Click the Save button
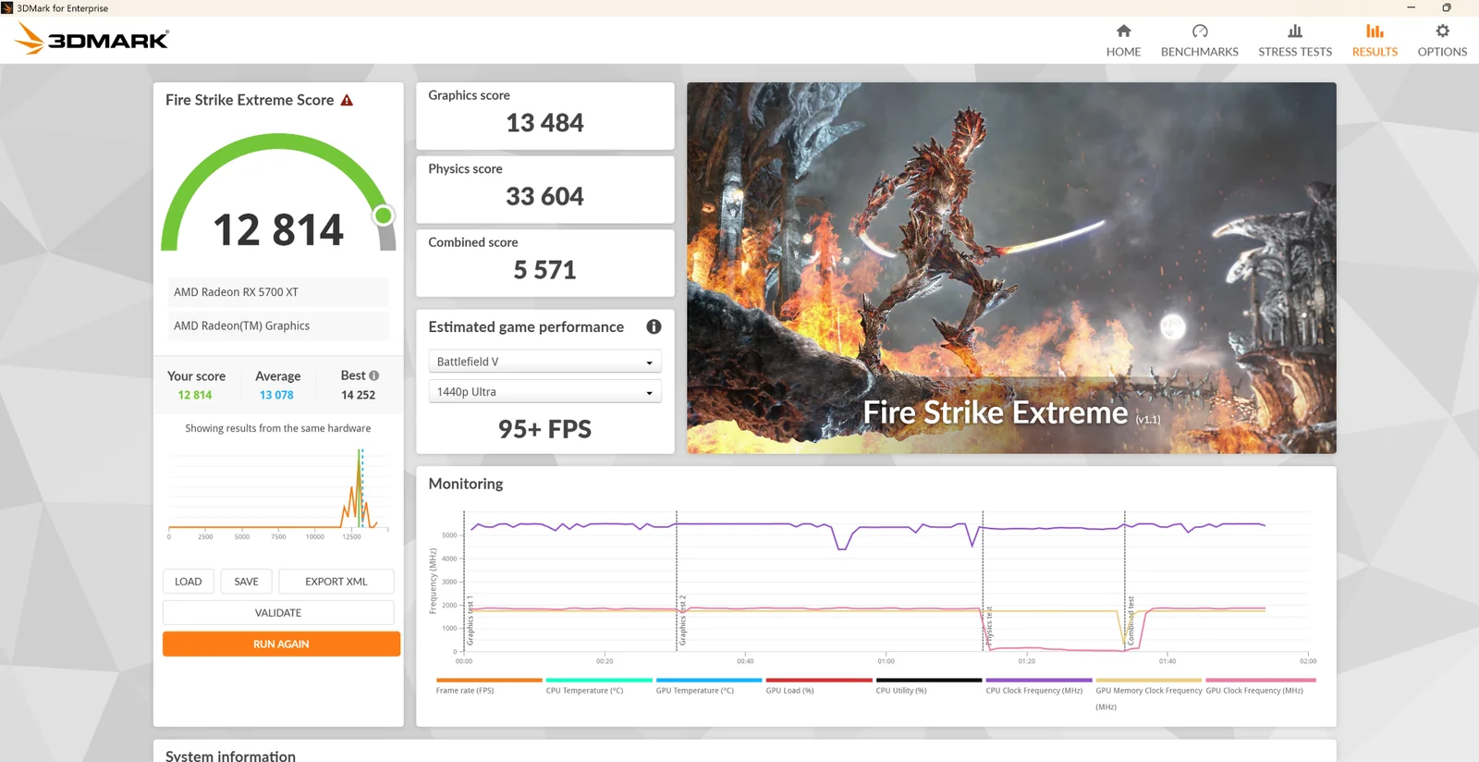 tap(246, 582)
